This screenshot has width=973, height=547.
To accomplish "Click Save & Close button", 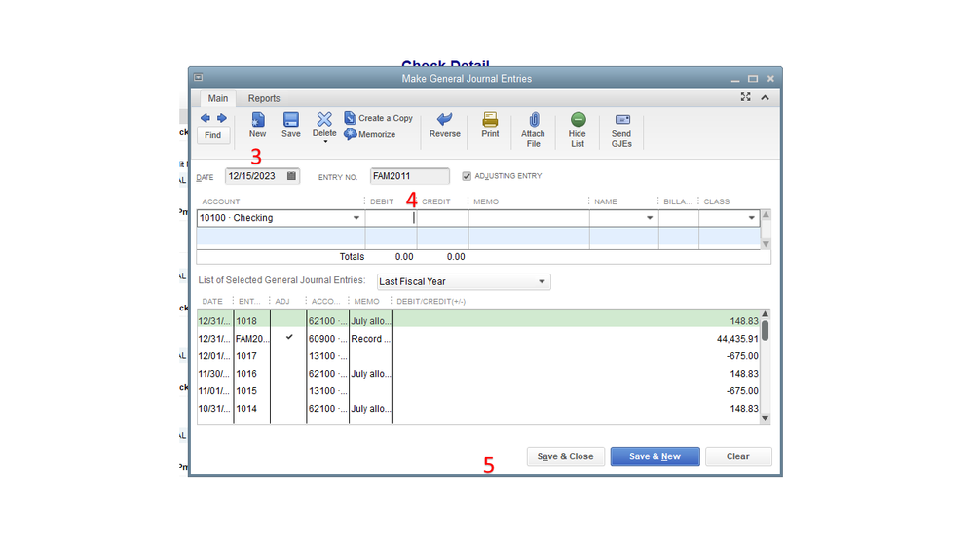I will [565, 456].
